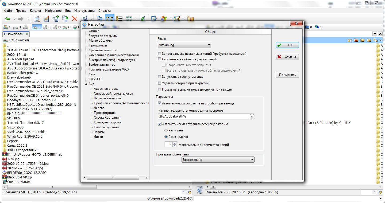Viewport: 385px width, 203px height.
Task: Open the 'Правка' menu
Action: point(21,11)
